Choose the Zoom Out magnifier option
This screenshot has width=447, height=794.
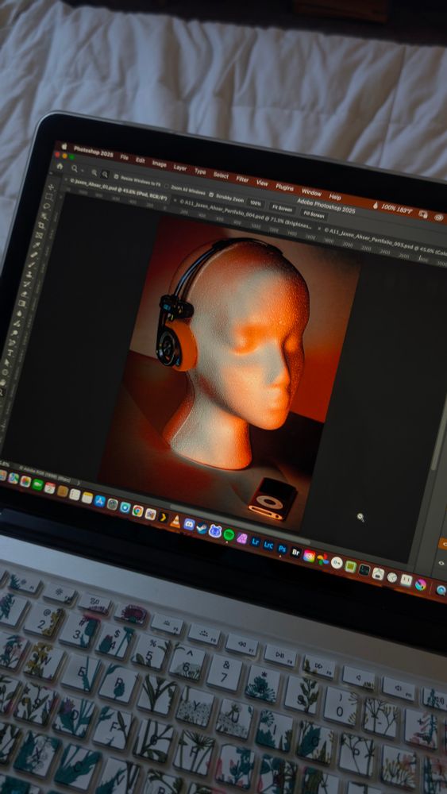point(105,174)
